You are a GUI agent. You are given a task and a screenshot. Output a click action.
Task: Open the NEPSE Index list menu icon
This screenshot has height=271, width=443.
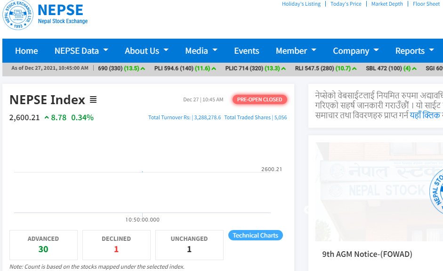[93, 99]
